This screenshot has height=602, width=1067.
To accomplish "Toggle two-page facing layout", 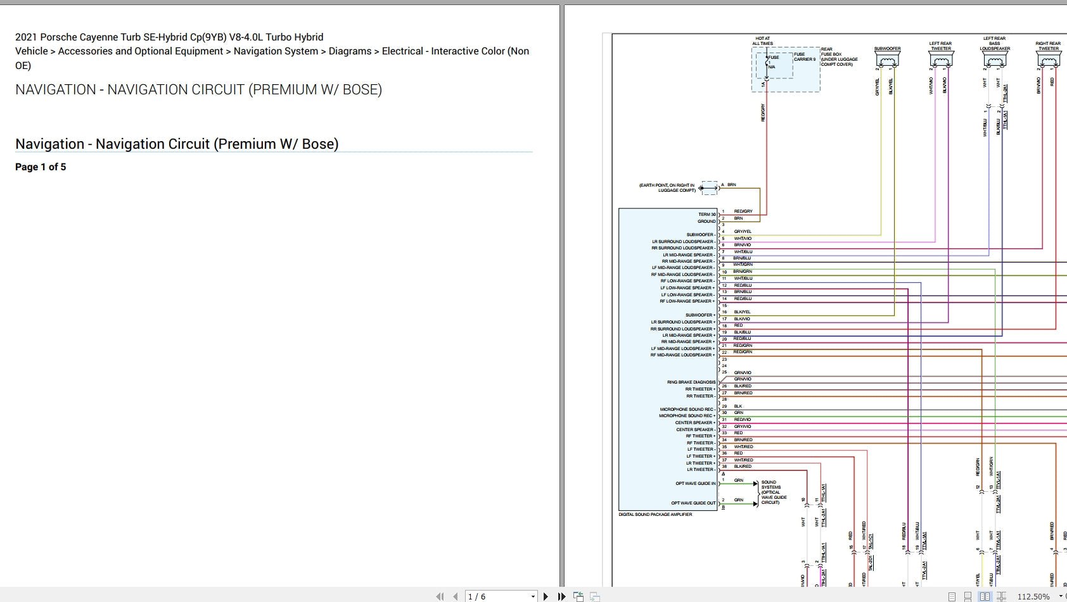I will tap(985, 596).
